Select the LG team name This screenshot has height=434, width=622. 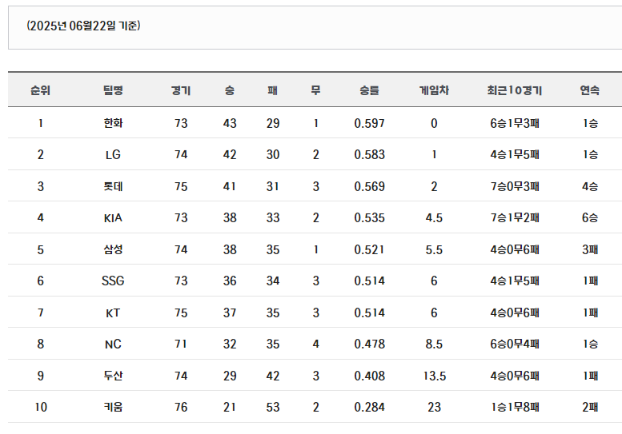coord(113,154)
